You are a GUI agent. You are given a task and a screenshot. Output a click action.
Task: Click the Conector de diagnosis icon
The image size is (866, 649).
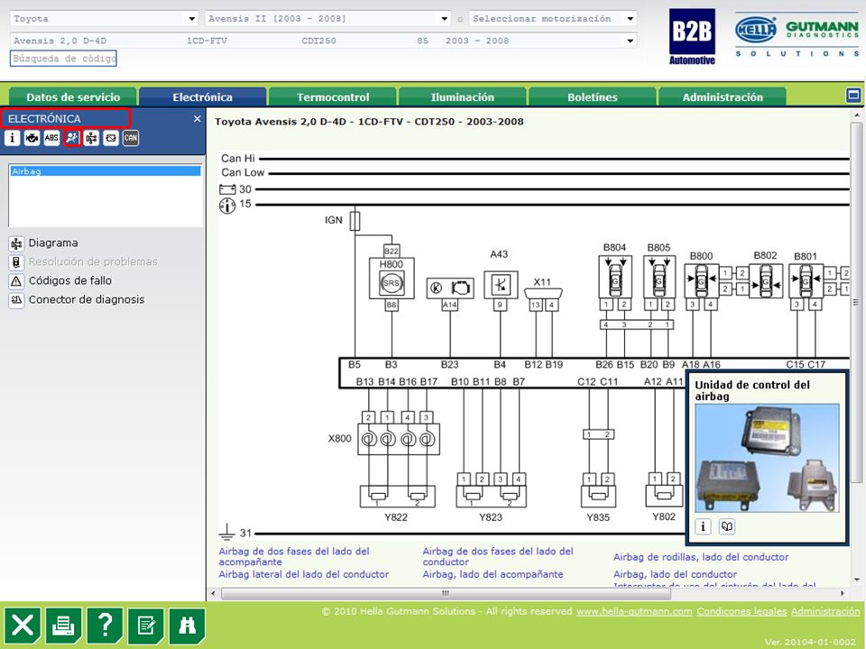click(16, 299)
